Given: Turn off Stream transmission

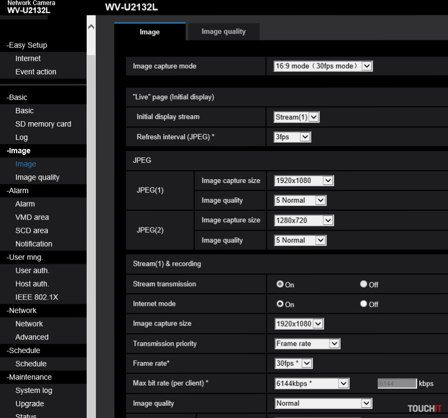Looking at the screenshot, I should [x=363, y=284].
